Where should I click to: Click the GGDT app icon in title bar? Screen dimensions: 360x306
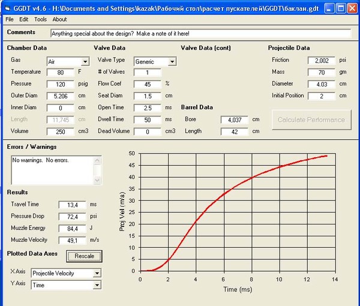7,9
